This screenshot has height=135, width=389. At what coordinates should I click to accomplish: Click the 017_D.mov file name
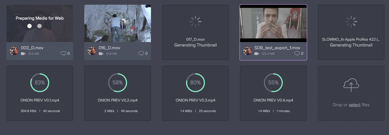pos(195,40)
